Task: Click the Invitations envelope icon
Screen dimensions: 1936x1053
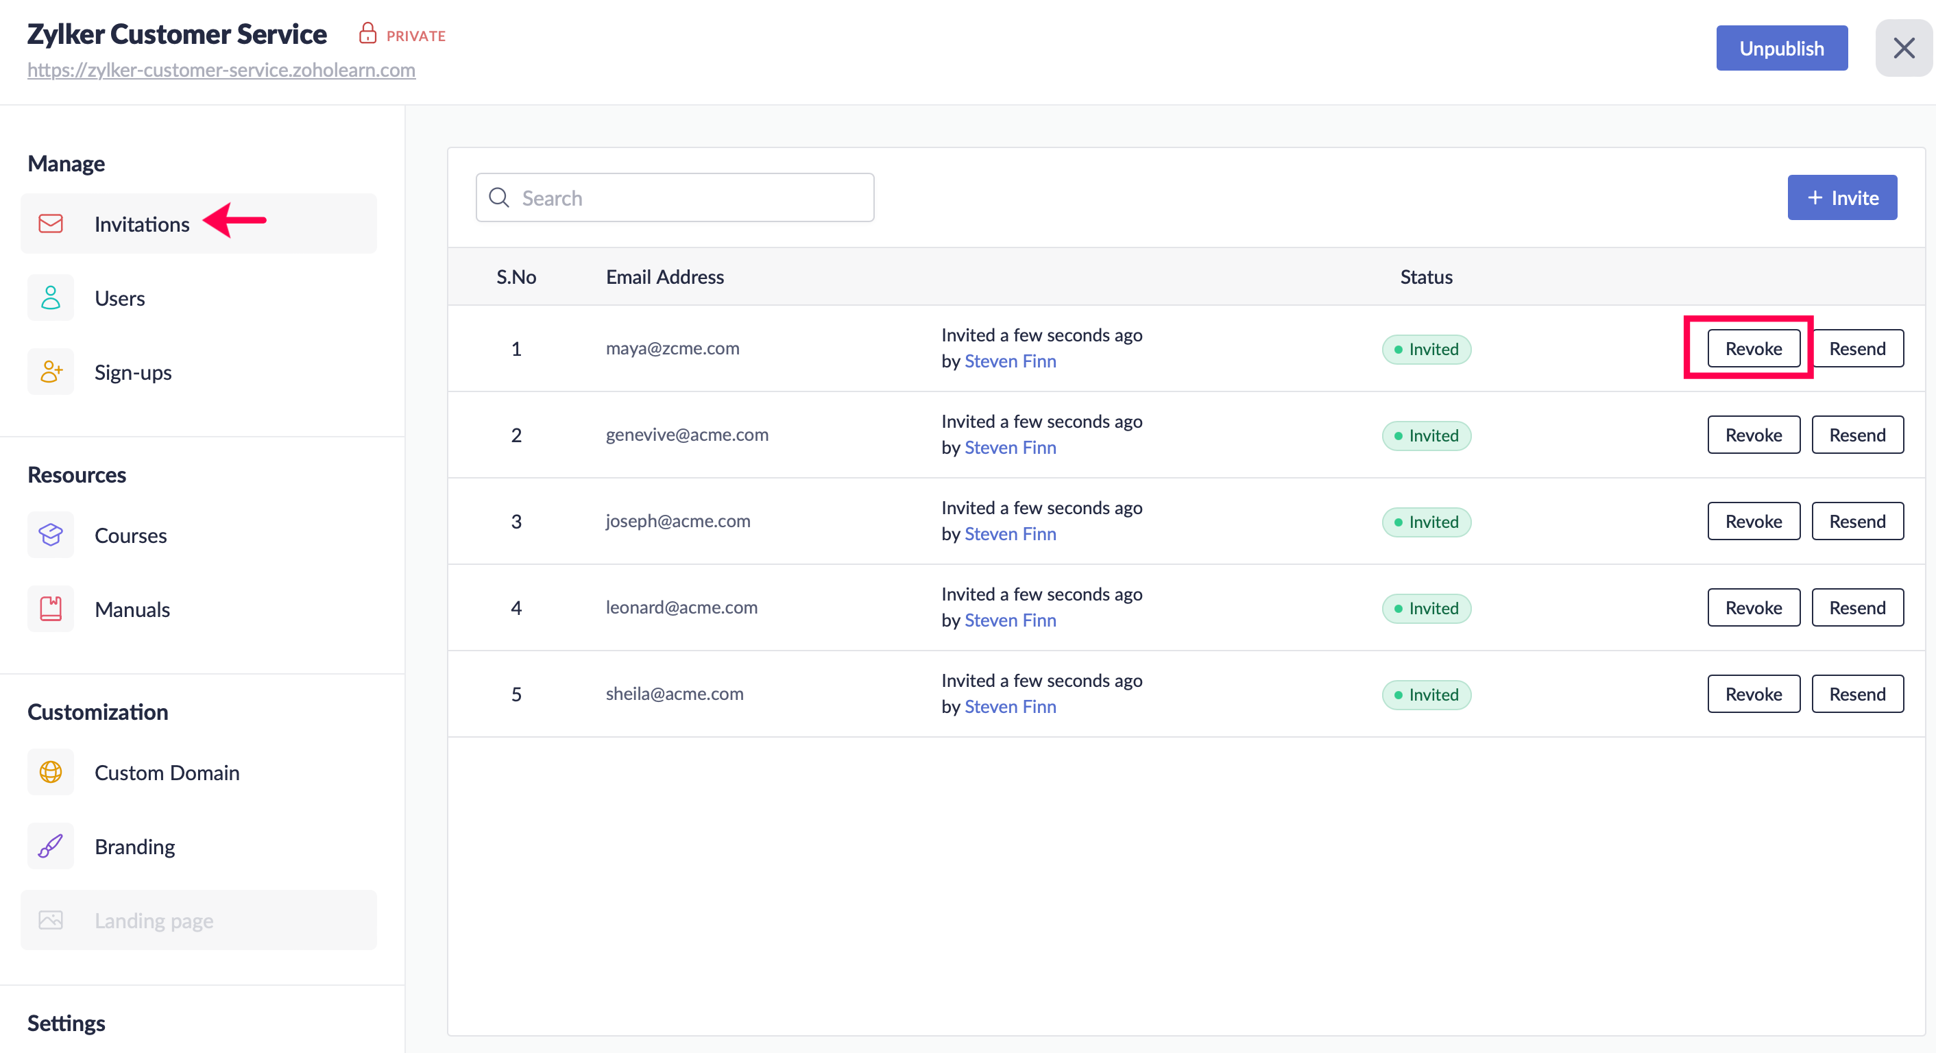Action: click(x=50, y=223)
